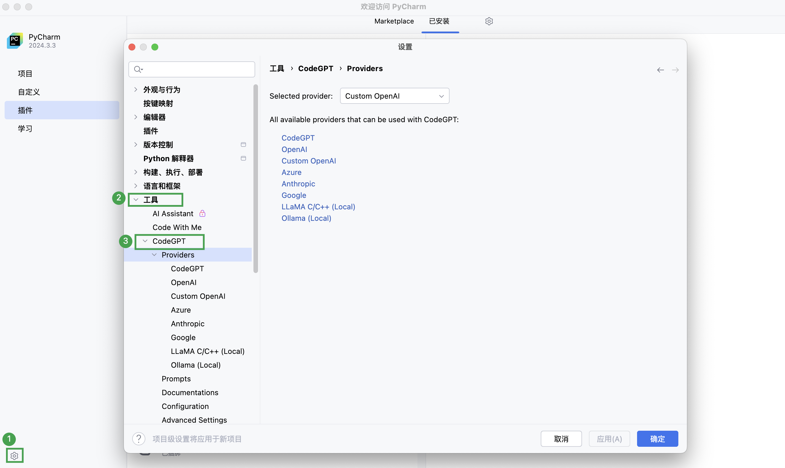
Task: Click the project-level icon beside Python 解释器
Action: [x=243, y=158]
